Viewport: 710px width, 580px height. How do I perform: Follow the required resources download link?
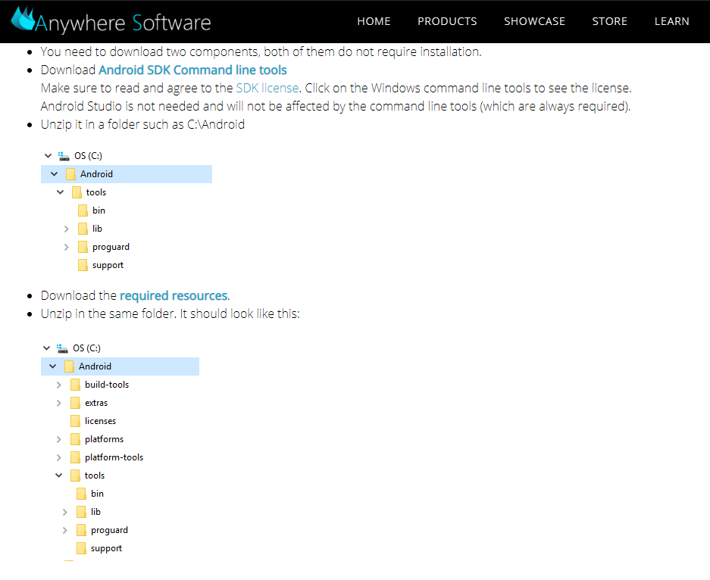[x=174, y=295]
